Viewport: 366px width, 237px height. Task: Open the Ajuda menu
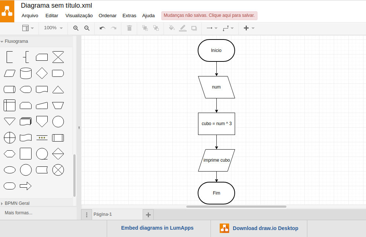pyautogui.click(x=149, y=16)
